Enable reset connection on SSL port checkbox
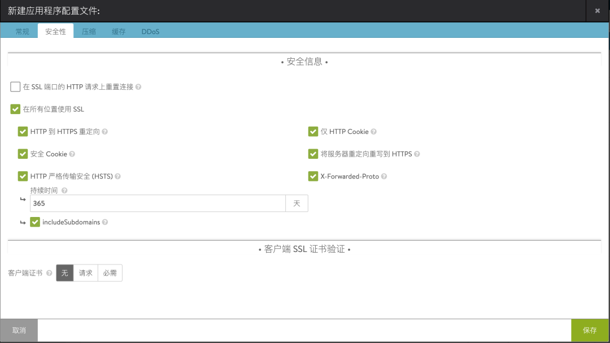 pos(15,86)
